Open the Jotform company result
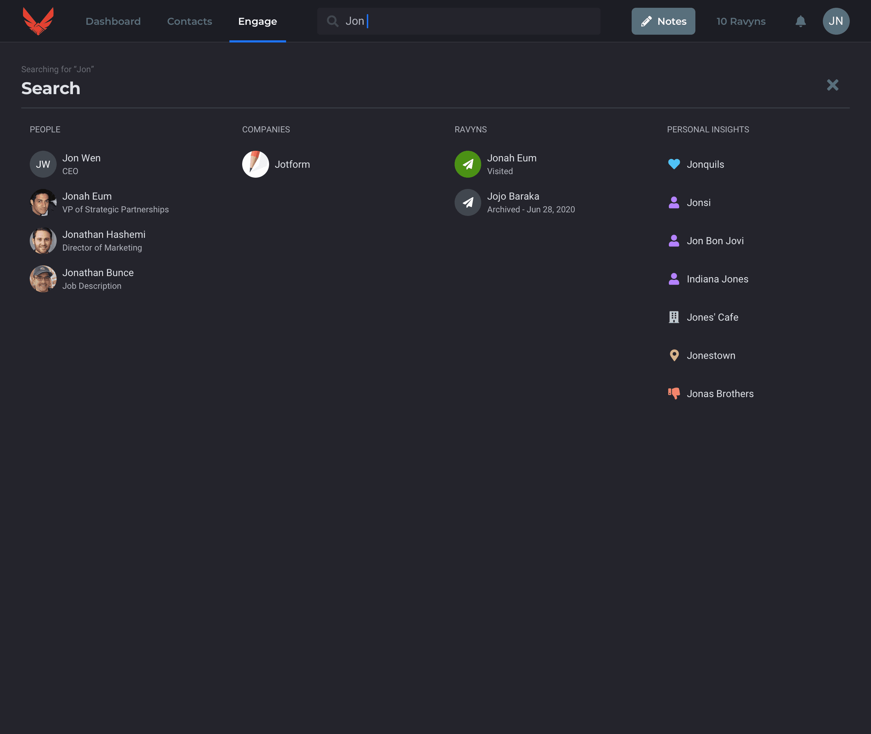871x734 pixels. point(291,164)
